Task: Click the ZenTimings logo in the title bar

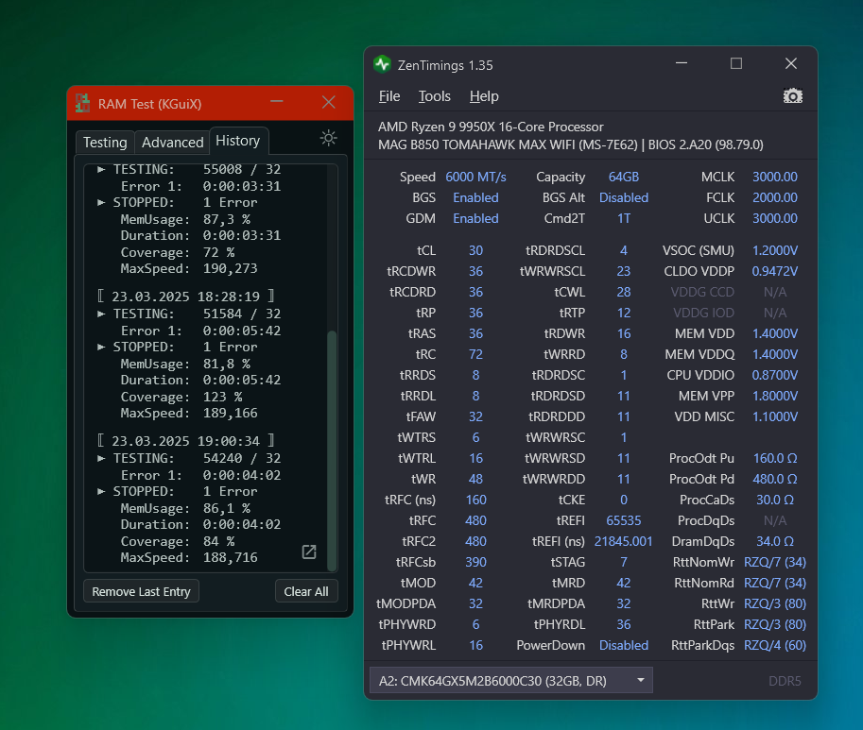Action: [x=382, y=63]
